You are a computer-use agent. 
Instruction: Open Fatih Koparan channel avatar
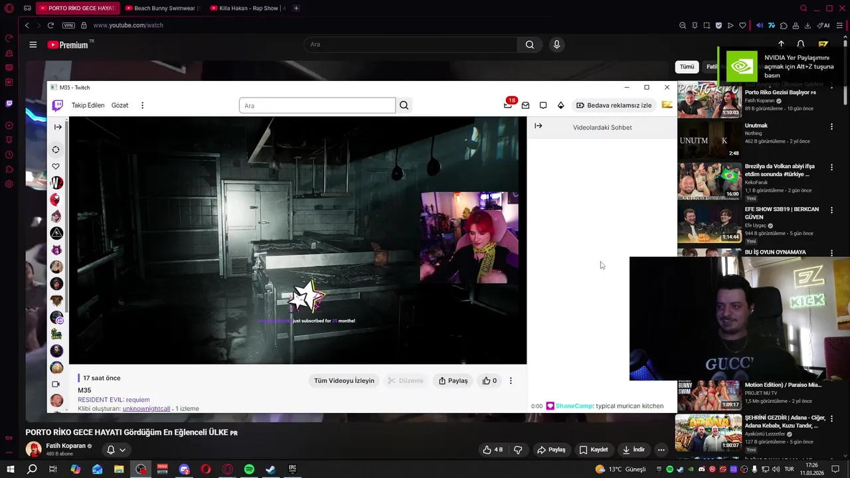click(x=33, y=449)
